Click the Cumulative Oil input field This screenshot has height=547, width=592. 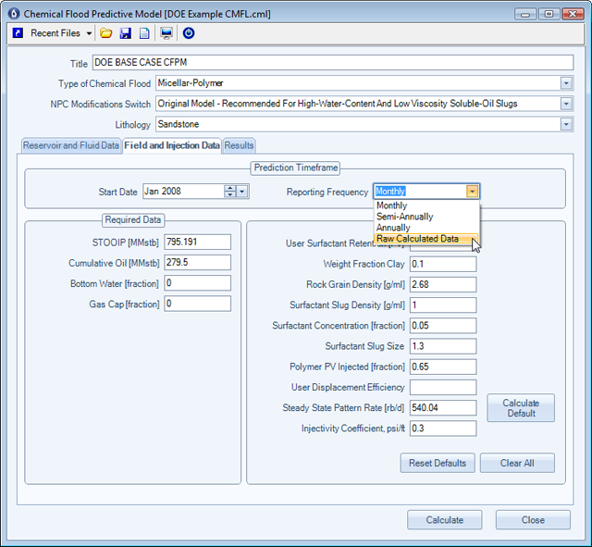coord(197,263)
